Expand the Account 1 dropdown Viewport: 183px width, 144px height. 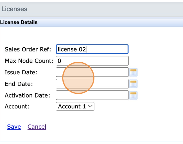point(75,106)
